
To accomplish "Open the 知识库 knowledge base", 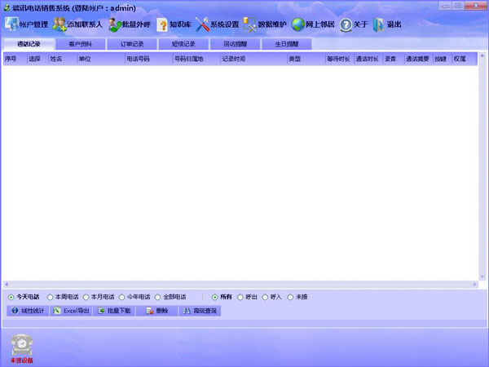I will click(x=174, y=24).
